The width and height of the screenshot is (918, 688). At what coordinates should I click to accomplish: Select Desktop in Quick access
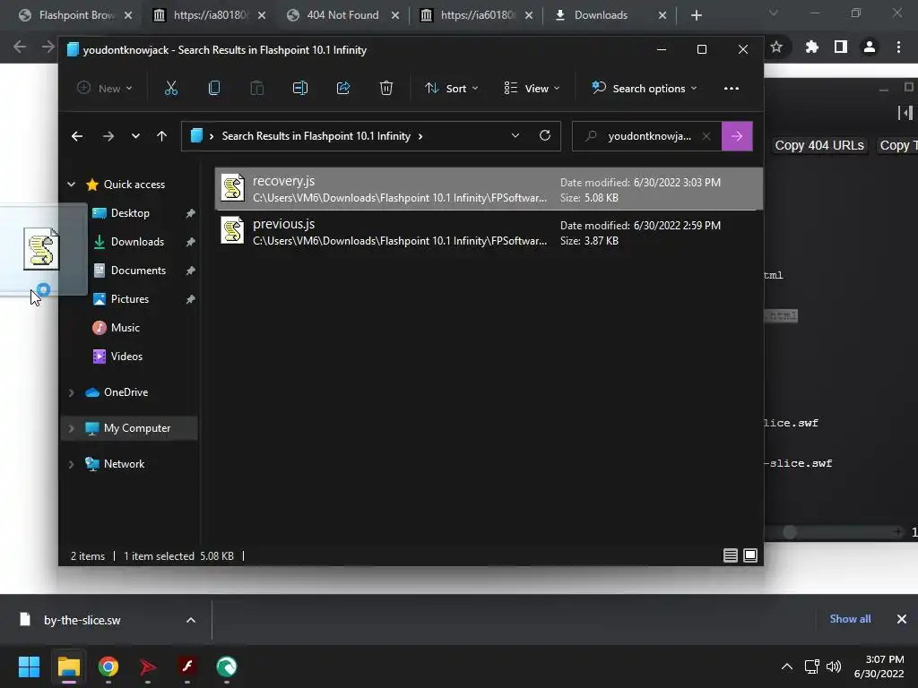pyautogui.click(x=130, y=213)
